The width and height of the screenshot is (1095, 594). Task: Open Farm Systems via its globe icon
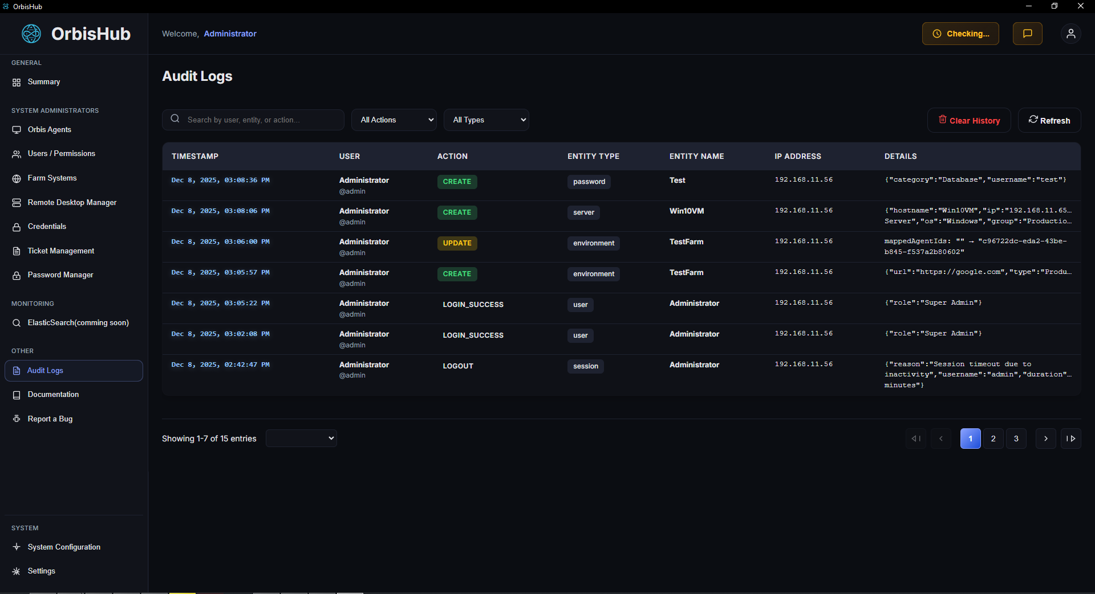(x=17, y=178)
